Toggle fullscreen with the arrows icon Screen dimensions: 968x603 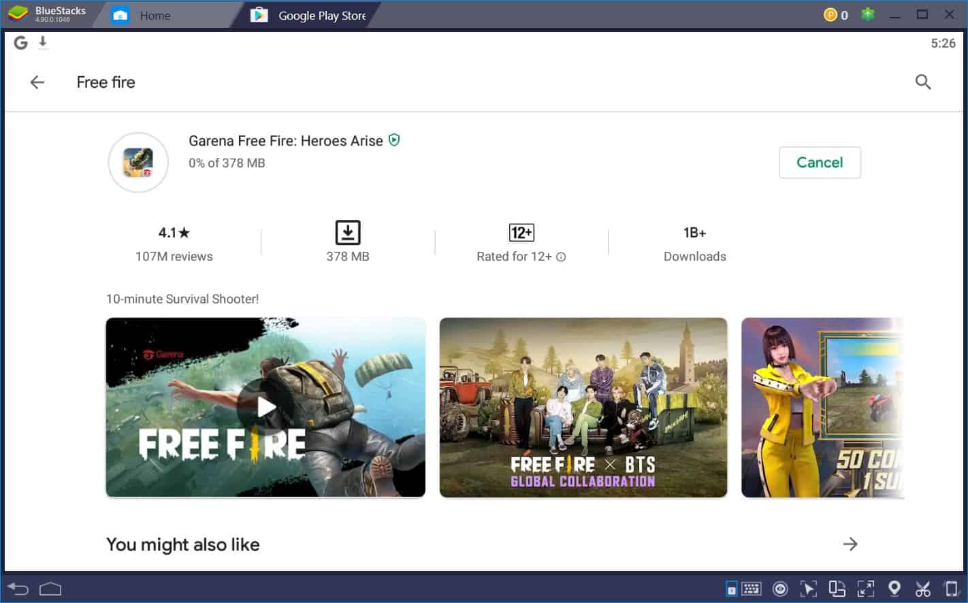(x=866, y=589)
